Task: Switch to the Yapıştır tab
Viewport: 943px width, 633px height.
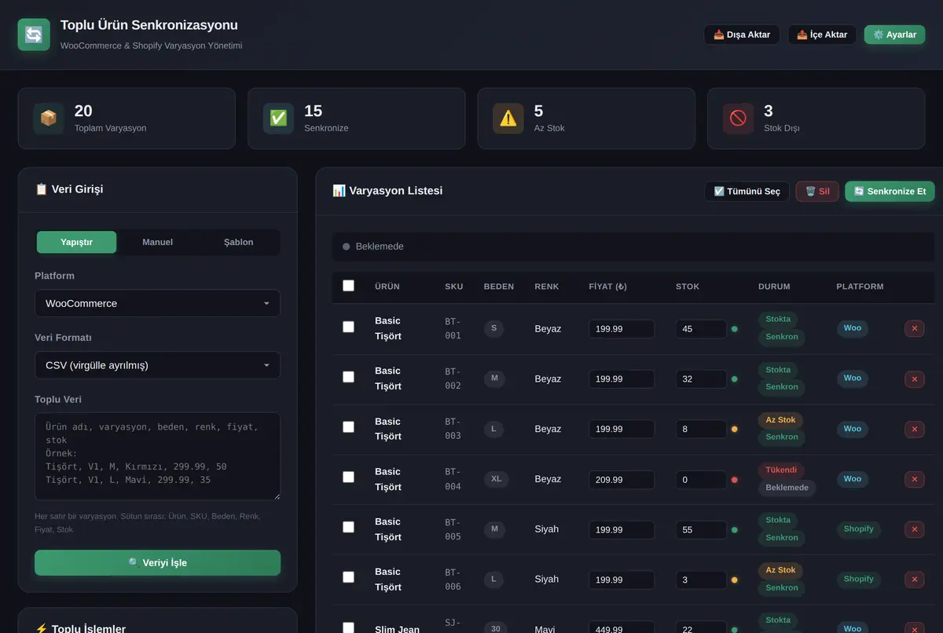Action: 77,242
